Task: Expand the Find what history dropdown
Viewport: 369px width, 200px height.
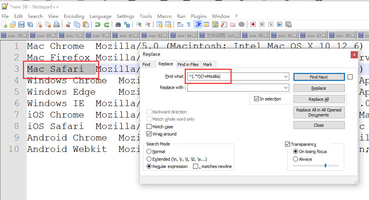Action: (x=286, y=77)
